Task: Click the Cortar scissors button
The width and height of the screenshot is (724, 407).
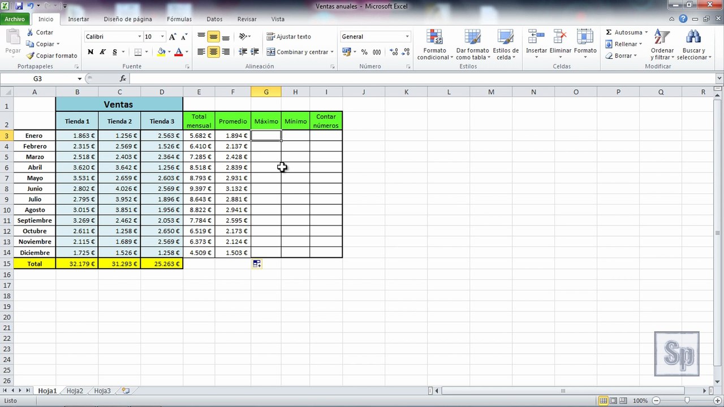Action: pyautogui.click(x=40, y=33)
